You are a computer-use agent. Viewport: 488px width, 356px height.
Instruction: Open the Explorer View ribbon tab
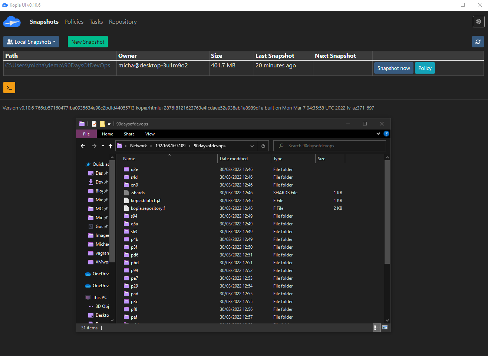[x=150, y=134]
